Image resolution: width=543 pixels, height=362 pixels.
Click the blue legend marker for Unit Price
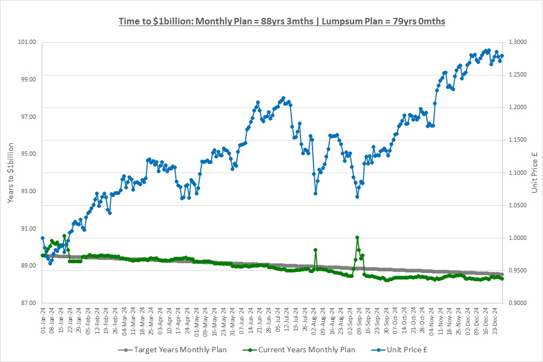point(372,350)
